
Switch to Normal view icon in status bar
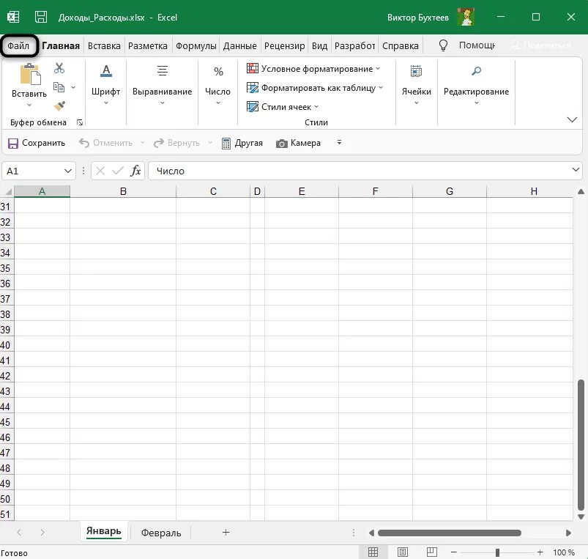pyautogui.click(x=373, y=552)
